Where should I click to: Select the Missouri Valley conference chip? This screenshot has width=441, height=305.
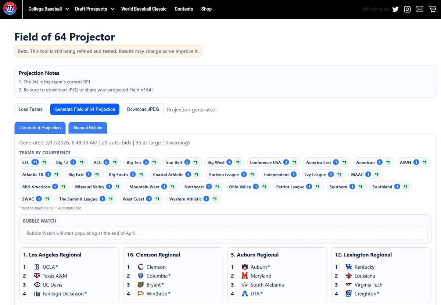pyautogui.click(x=98, y=187)
